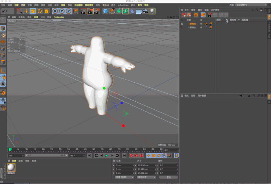Select the Live Selection tool
Viewport: 271px width, 184px height.
[x=19, y=11]
